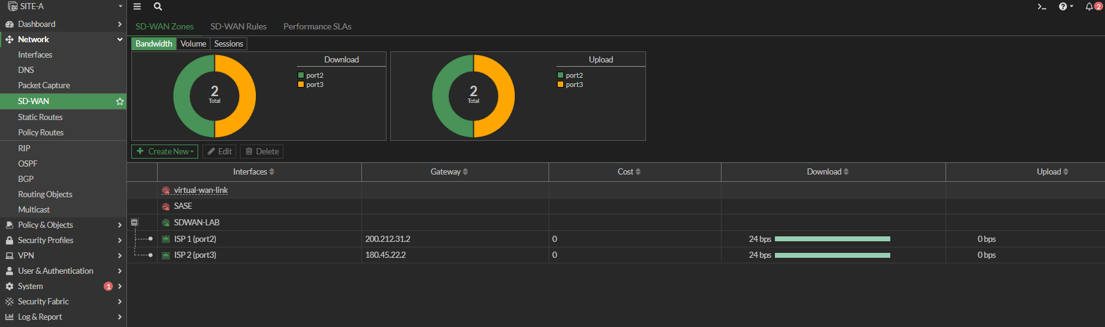Click the SDWAN-LAB zone icon
Viewport: 1105px width, 327px height.
pos(166,223)
